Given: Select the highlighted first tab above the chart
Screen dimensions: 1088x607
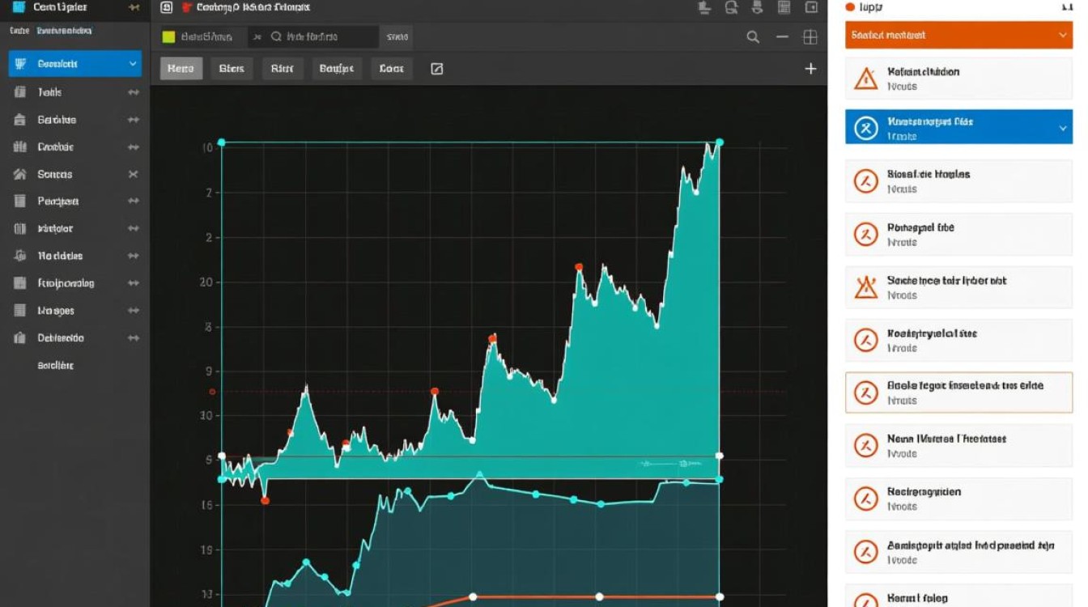Looking at the screenshot, I should tap(181, 69).
